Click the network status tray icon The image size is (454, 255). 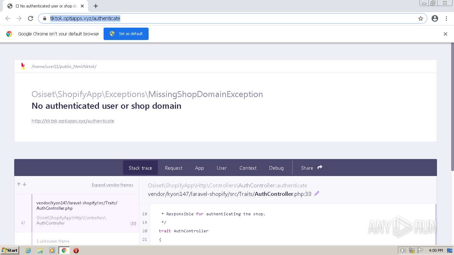pyautogui.click(x=412, y=250)
